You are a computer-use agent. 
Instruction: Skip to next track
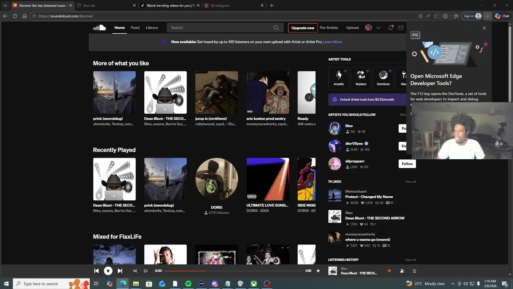tap(120, 271)
